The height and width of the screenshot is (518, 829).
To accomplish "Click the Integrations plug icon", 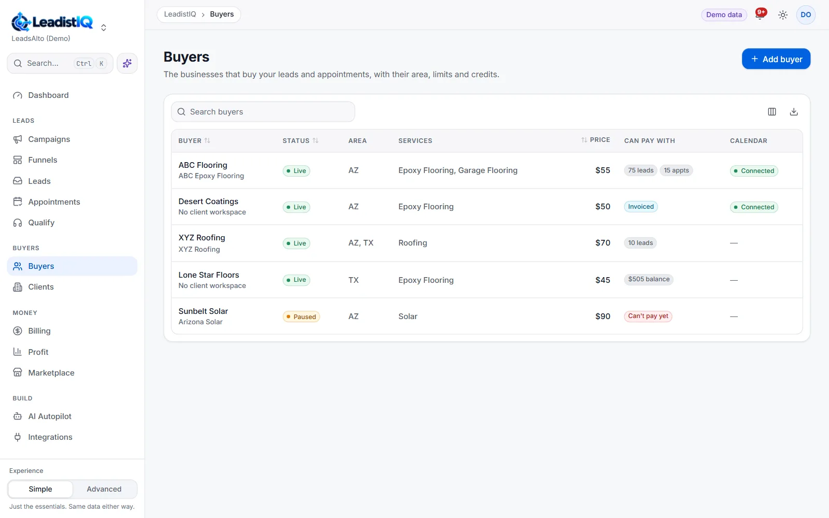I will tap(18, 437).
